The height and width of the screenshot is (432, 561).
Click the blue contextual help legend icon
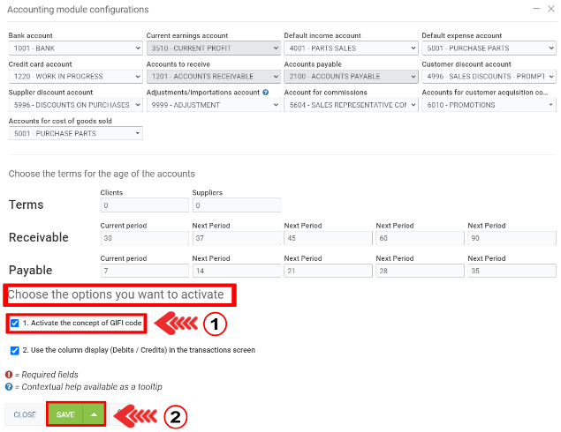9,387
